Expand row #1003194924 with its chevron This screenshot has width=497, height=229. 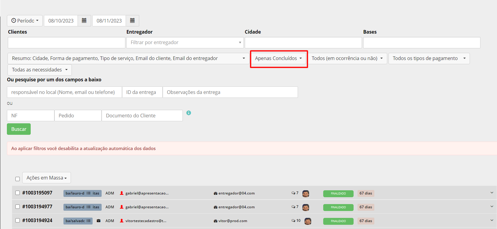[x=492, y=220]
